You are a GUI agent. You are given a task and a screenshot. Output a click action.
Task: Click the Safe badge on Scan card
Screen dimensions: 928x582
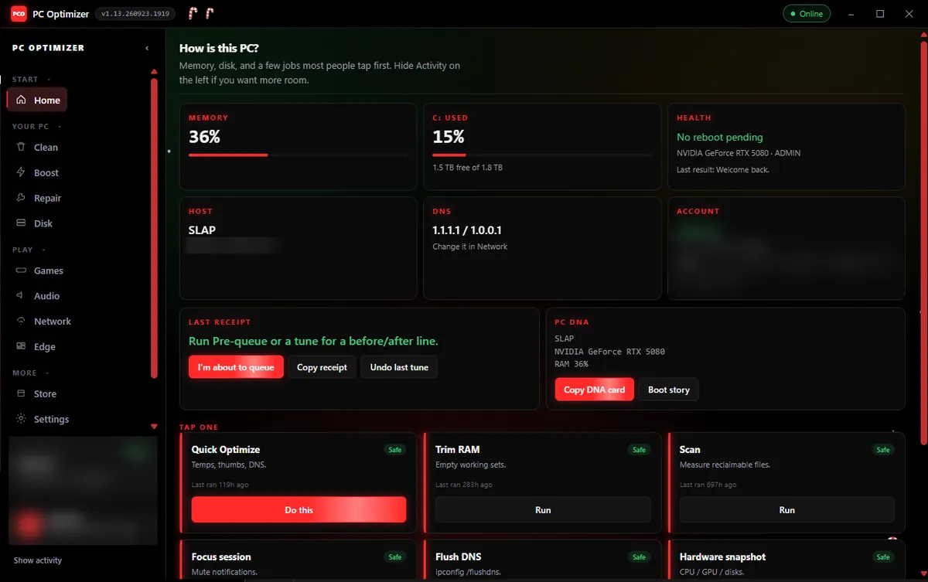point(883,450)
